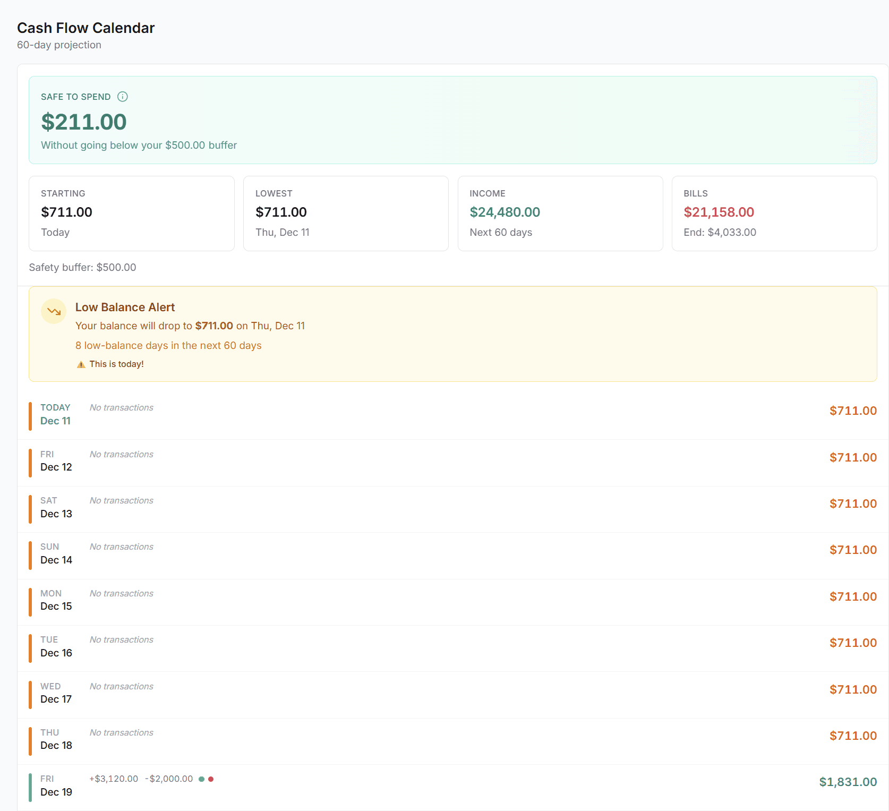Click the orange low-balance bar on Dec 14

point(30,554)
